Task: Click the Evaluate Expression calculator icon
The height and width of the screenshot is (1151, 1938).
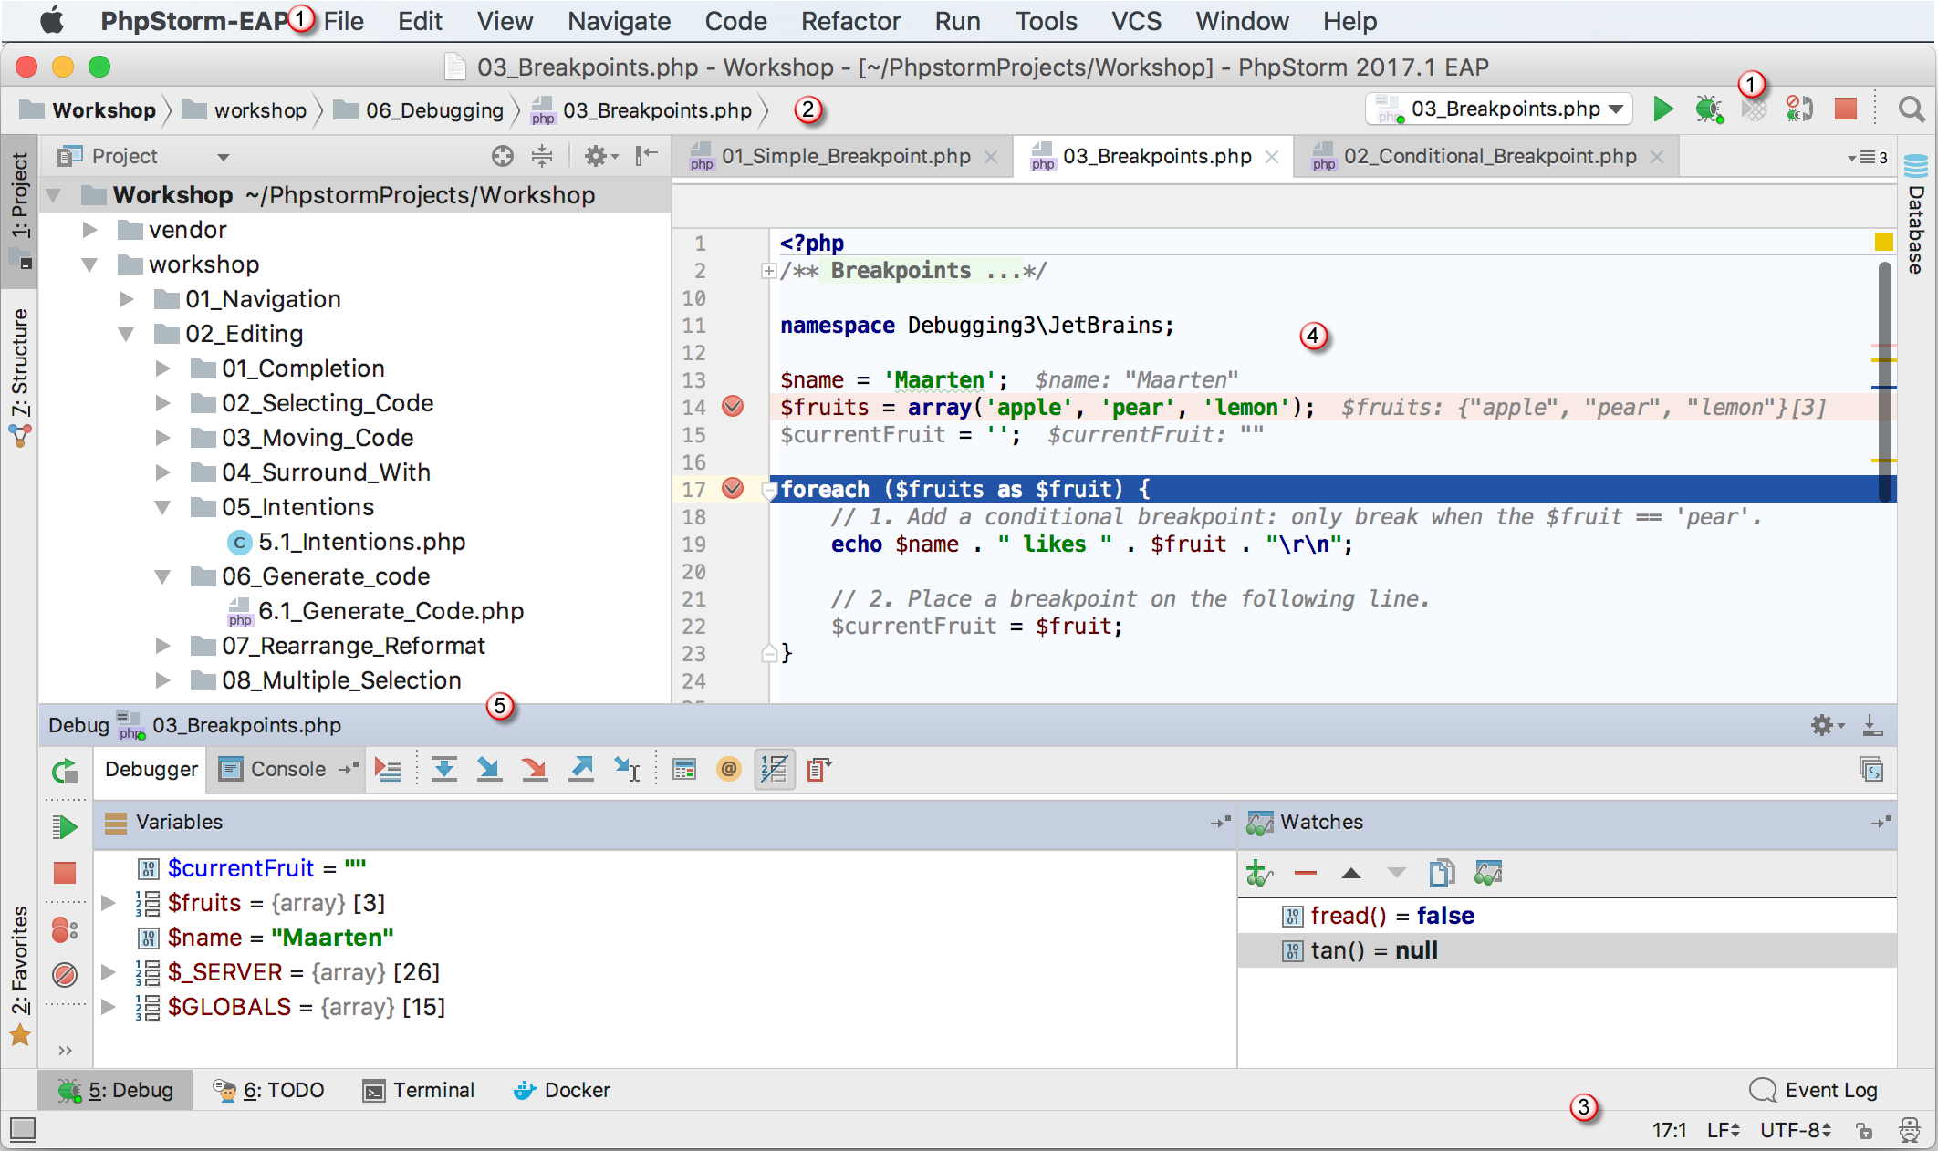Action: [x=684, y=769]
